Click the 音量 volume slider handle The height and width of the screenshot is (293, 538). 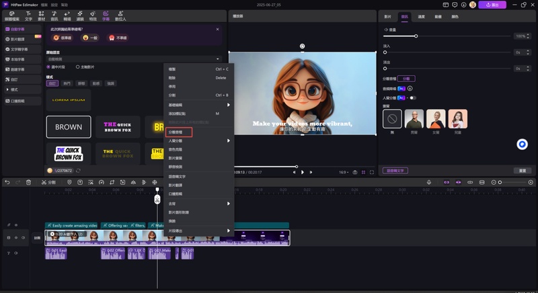(x=416, y=36)
